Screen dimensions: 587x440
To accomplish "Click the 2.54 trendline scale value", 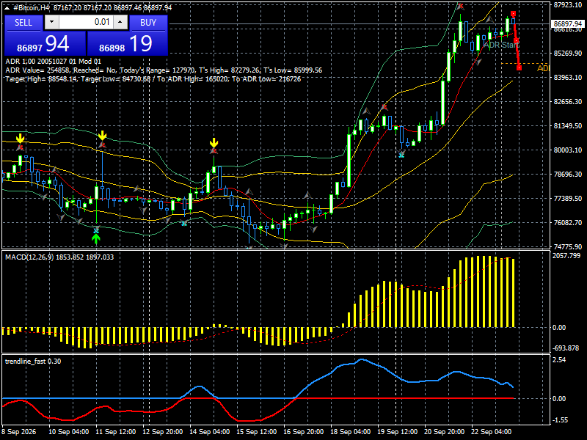I will pos(559,360).
